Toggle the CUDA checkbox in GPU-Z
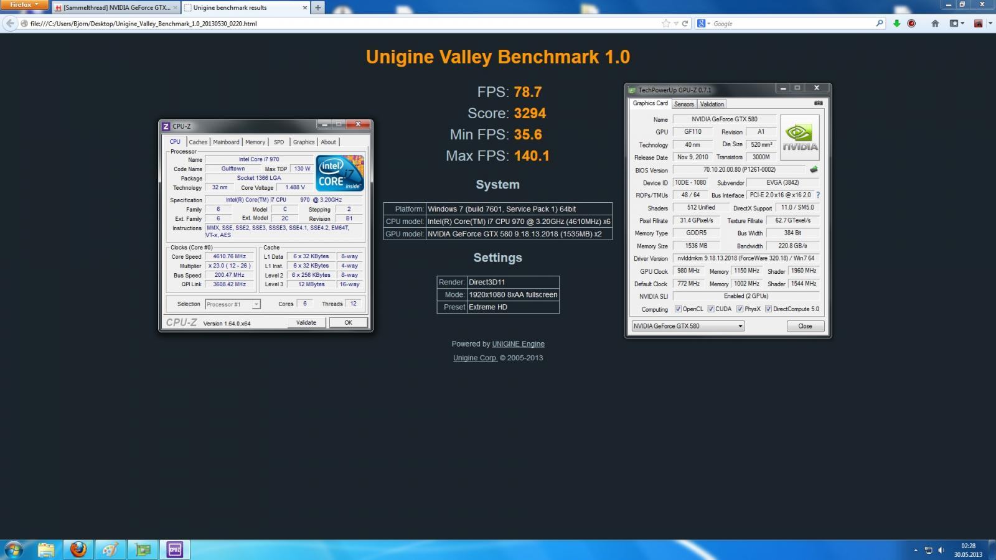 pos(711,309)
